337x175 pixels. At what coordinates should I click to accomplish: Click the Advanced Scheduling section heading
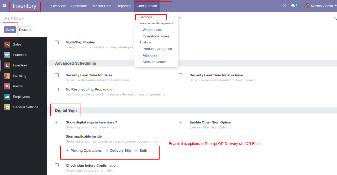(x=76, y=63)
